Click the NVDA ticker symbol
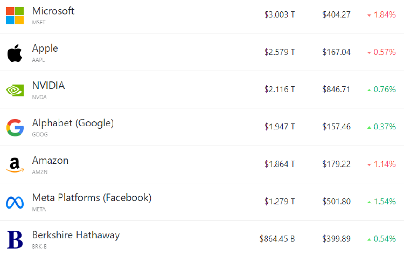 (x=39, y=97)
